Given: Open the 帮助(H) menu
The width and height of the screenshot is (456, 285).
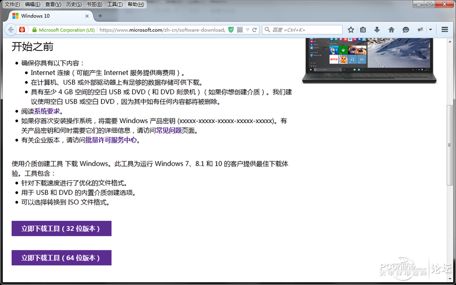Looking at the screenshot, I should [136, 4].
